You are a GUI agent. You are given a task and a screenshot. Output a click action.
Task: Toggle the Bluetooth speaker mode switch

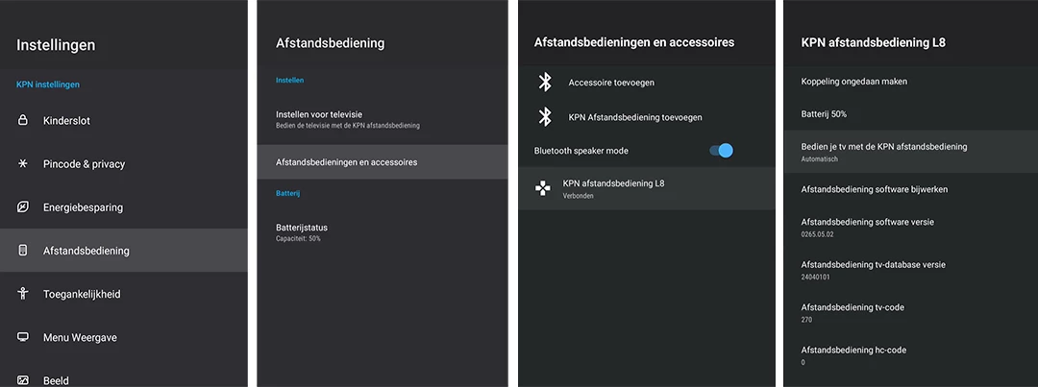click(722, 150)
